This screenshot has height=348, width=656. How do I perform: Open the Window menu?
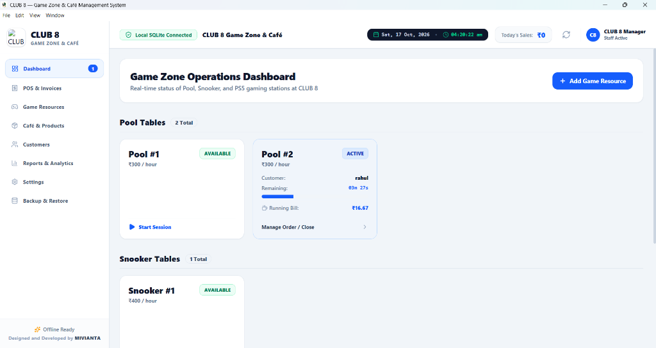click(55, 15)
